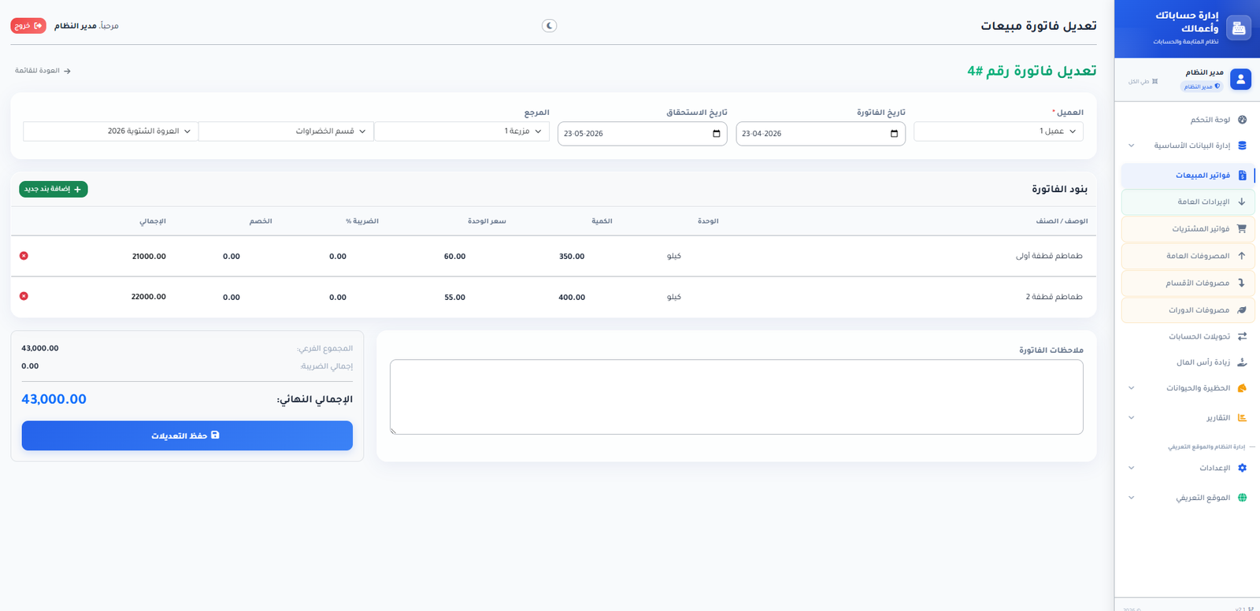
Task: Expand الحظيرة والحيوانات section
Action: (1188, 388)
